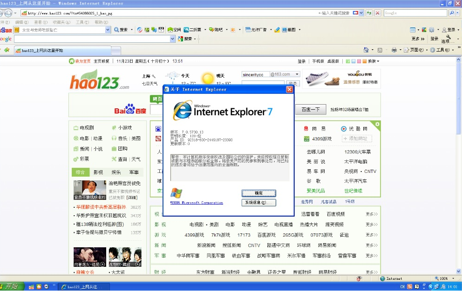The width and height of the screenshot is (462, 291).
Task: Click 添加网址 add site button
Action: [357, 138]
